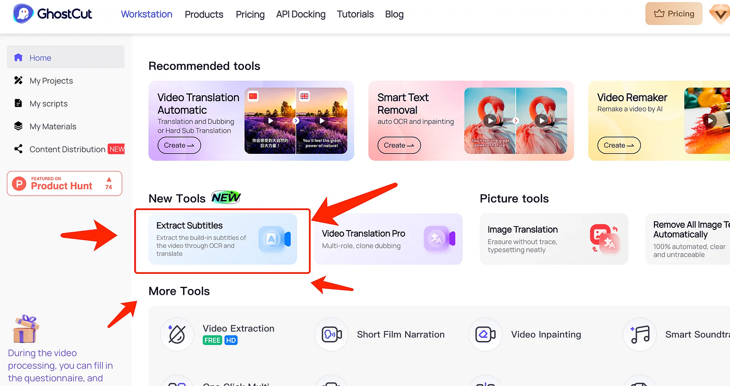730x386 pixels.
Task: Click the crown icon in Pricing button
Action: (658, 14)
